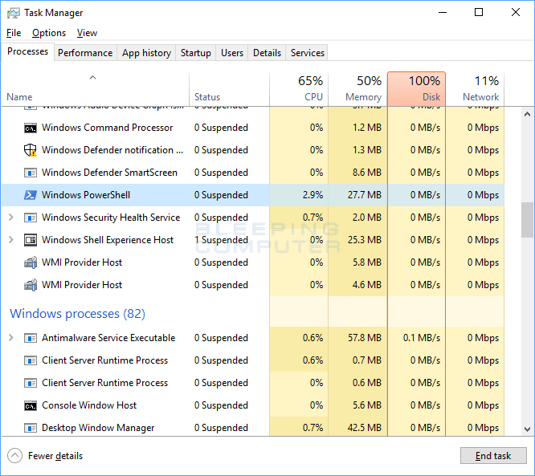Select the Windows PowerShell process name
Viewport: 535px width, 476px height.
[86, 195]
